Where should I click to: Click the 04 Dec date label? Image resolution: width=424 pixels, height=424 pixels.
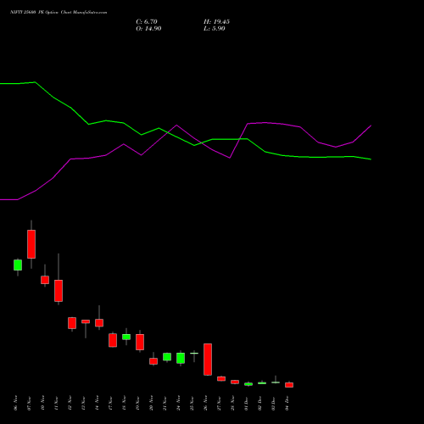coord(287,403)
